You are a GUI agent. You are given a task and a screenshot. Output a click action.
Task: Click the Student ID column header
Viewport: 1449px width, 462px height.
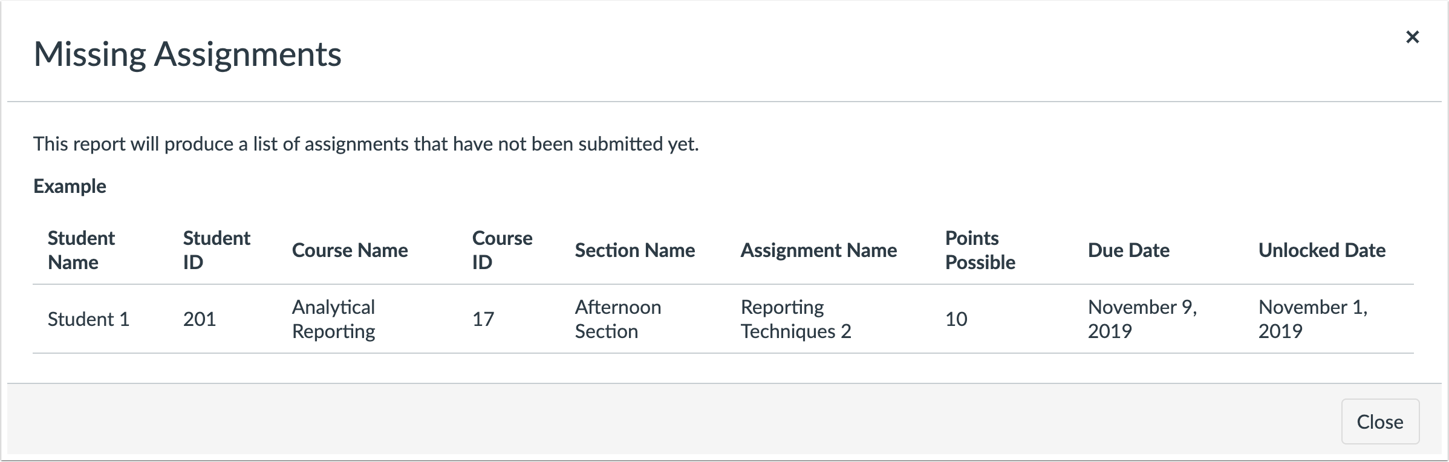pyautogui.click(x=216, y=250)
